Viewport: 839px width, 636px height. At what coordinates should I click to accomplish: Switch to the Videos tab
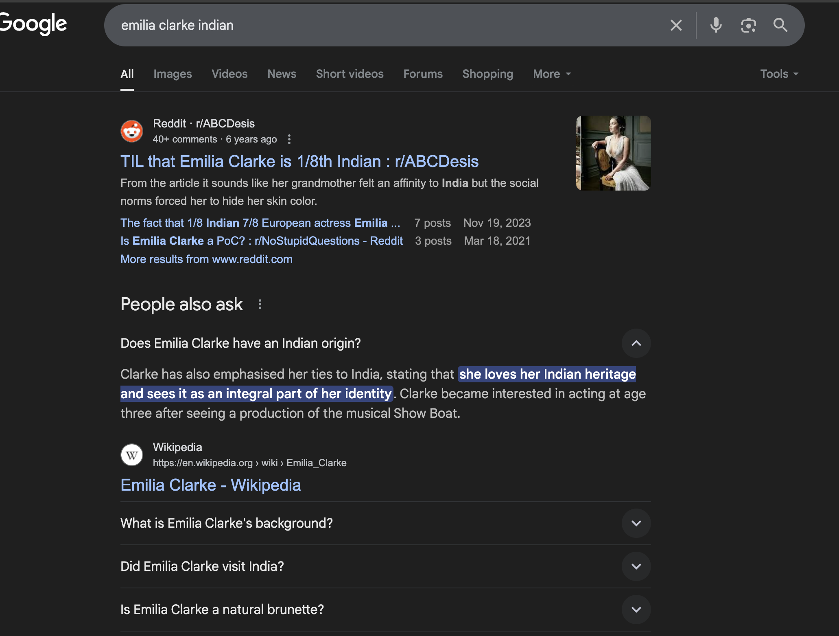[229, 74]
